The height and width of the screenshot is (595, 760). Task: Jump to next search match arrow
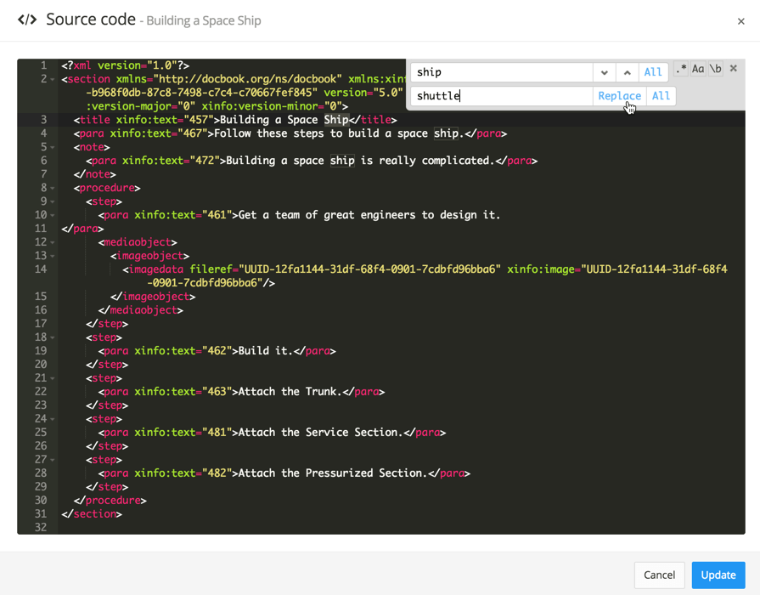pyautogui.click(x=604, y=72)
